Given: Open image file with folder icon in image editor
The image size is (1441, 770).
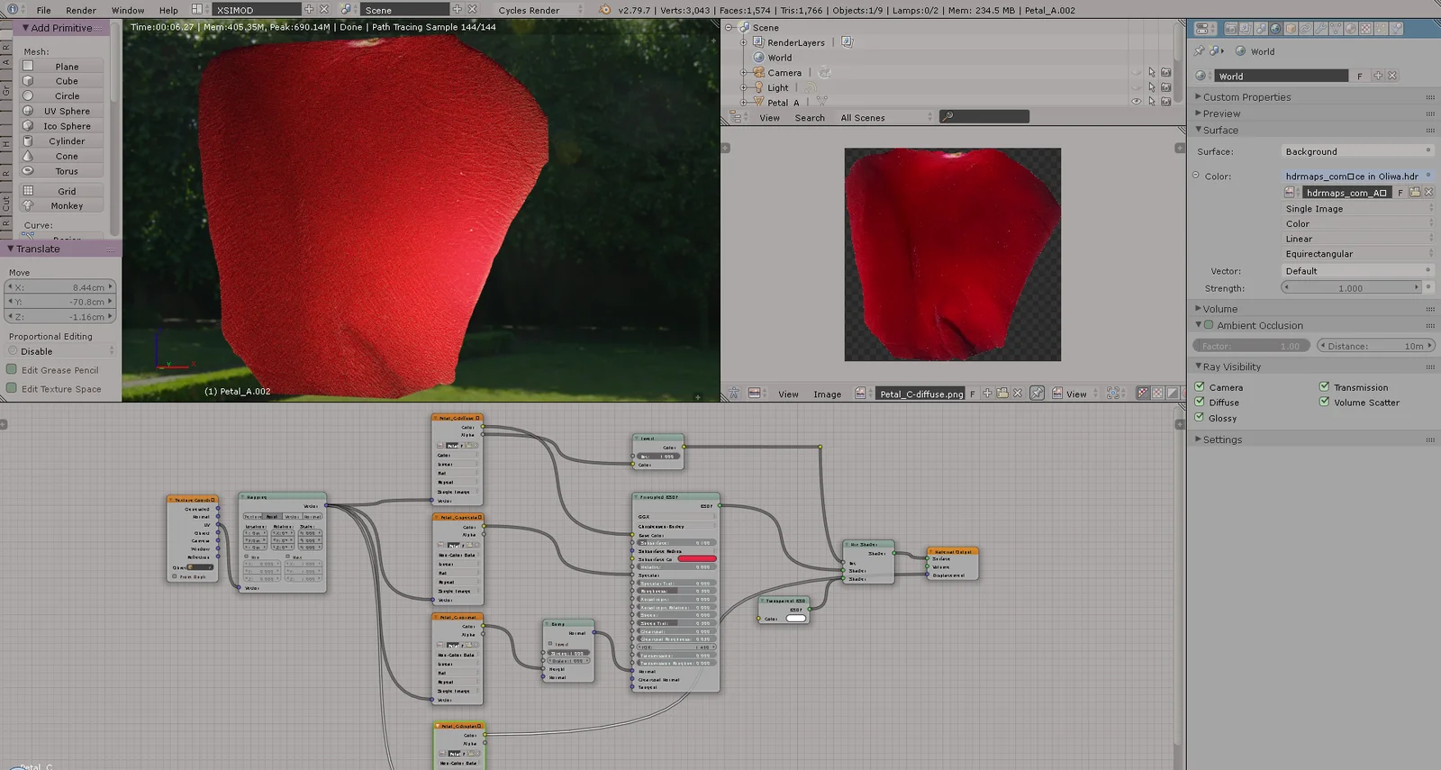Looking at the screenshot, I should [x=1002, y=394].
